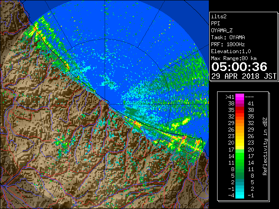Click the 'PPI' scan type text

pos(215,24)
